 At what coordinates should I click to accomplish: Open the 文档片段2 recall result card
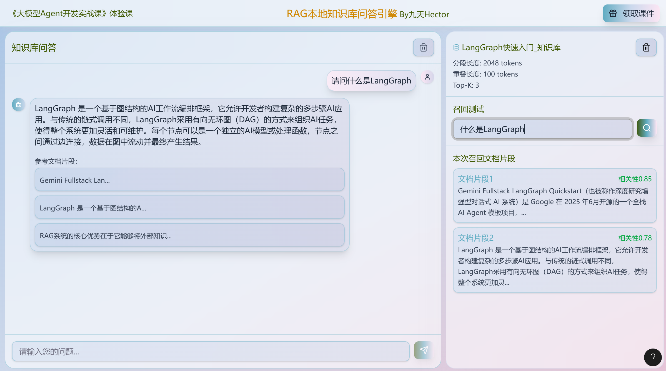[x=554, y=260]
